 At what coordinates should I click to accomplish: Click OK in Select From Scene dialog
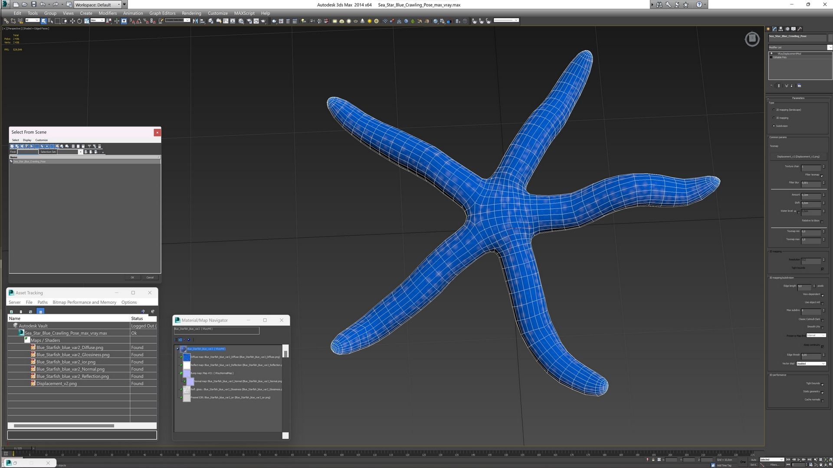pos(132,277)
